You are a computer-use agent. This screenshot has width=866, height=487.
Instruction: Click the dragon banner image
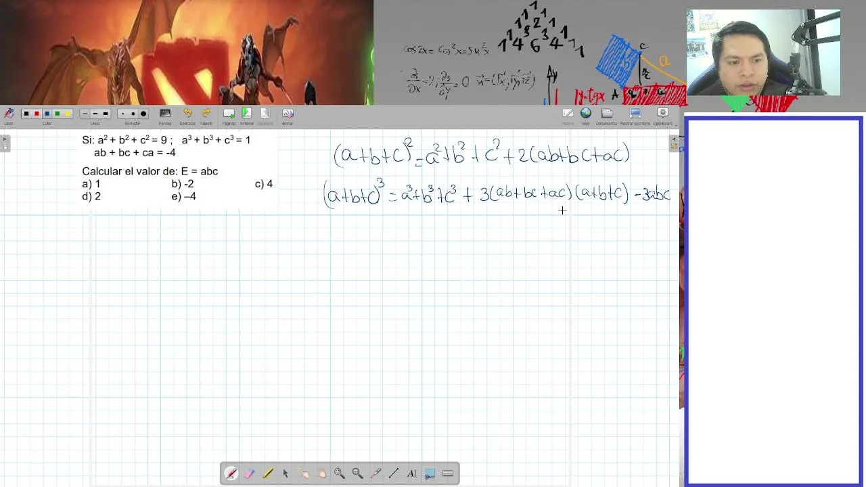click(187, 52)
